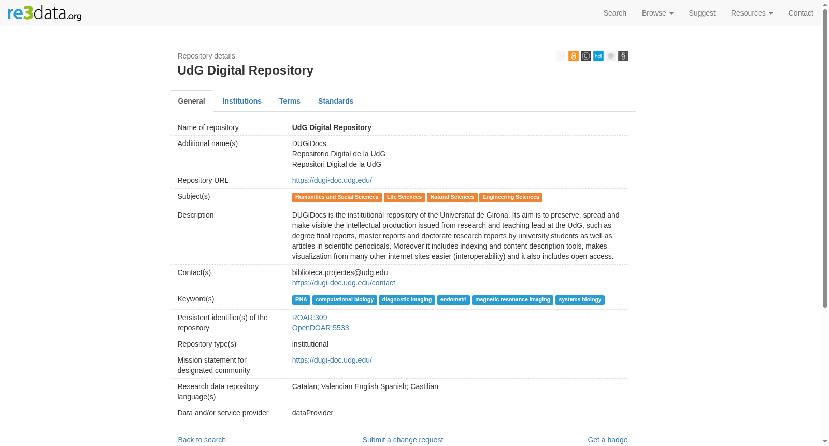Select the Standards tab
The width and height of the screenshot is (829, 446).
pyautogui.click(x=336, y=101)
